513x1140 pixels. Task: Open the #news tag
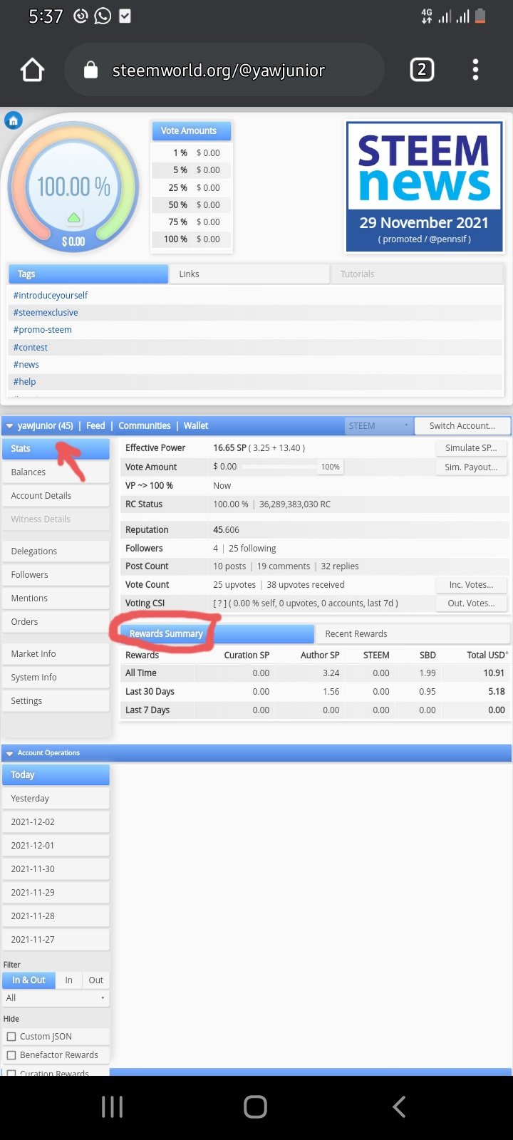26,364
